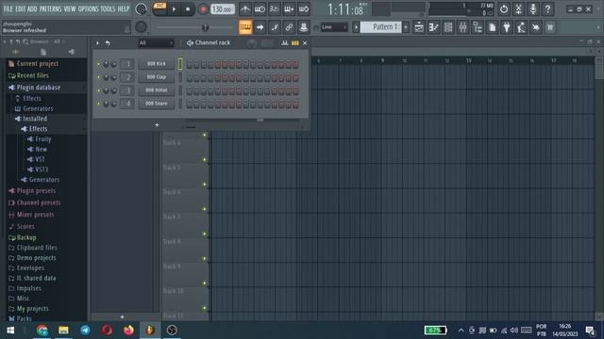This screenshot has width=604, height=339.
Task: Click the tempo tapper icon
Action: pos(521,27)
